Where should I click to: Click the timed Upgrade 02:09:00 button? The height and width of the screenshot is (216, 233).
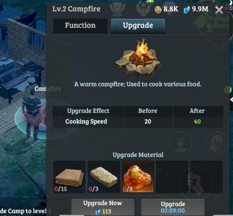tap(173, 207)
